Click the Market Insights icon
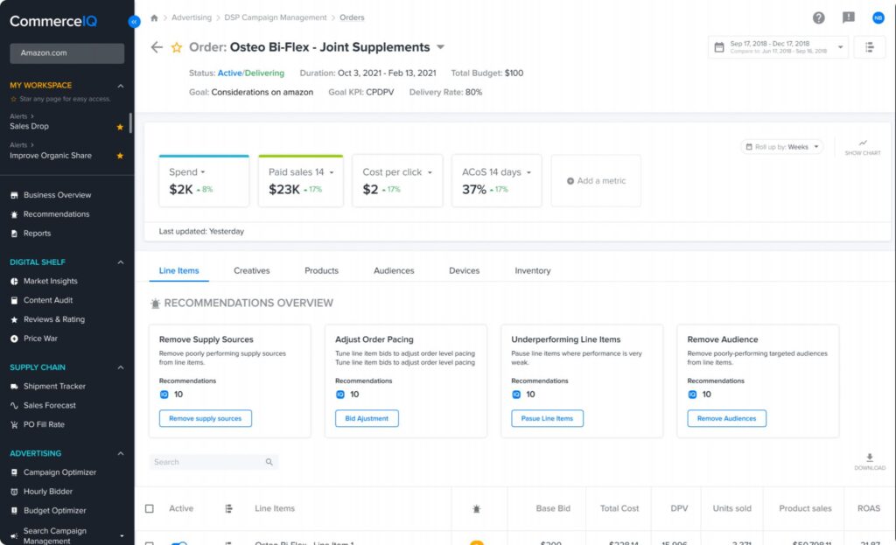The height and width of the screenshot is (545, 896). (x=14, y=281)
